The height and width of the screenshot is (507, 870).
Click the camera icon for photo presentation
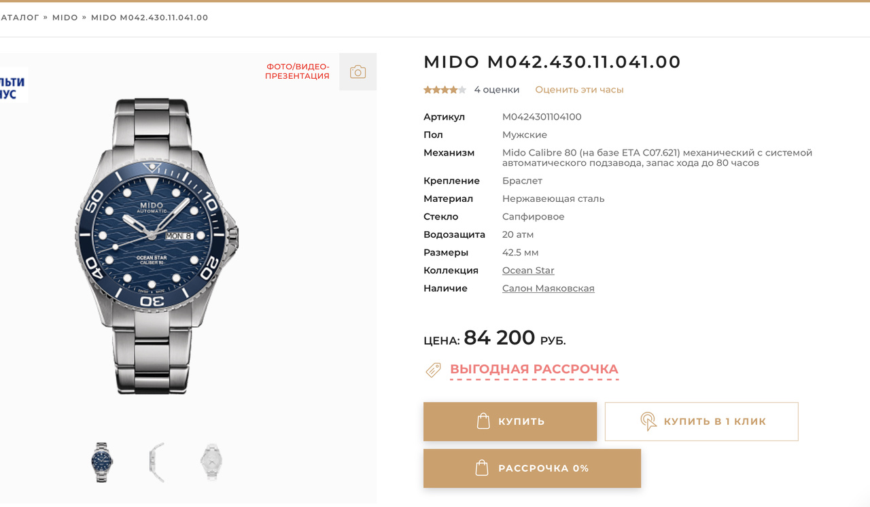pyautogui.click(x=358, y=72)
